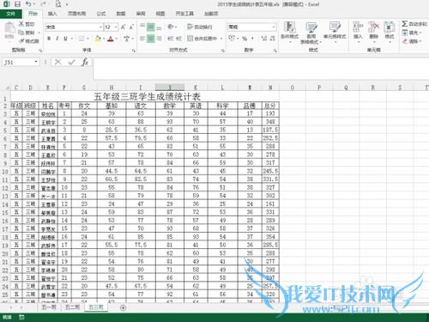Open the Alignment group dialog launcher
This screenshot has width=429, height=322.
[x=223, y=51]
